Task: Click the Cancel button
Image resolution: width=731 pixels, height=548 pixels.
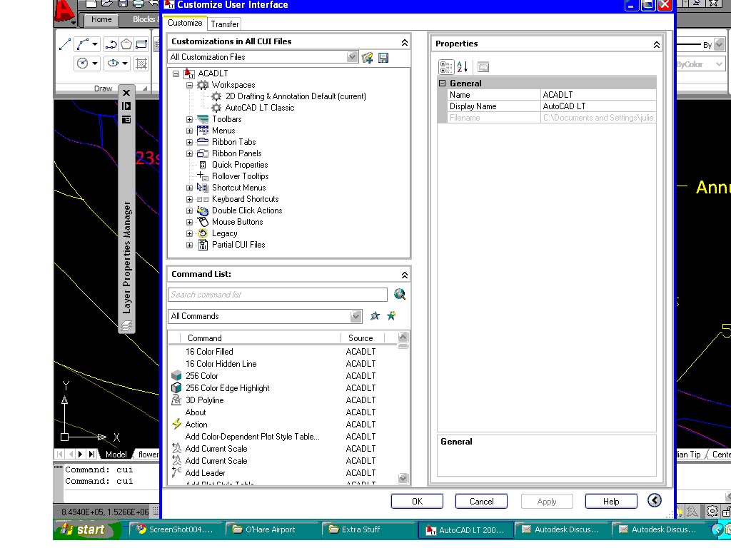Action: coord(482,502)
